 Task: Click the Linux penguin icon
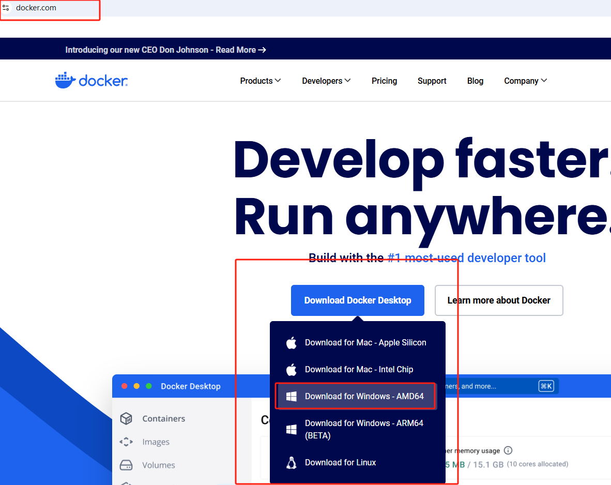pos(292,463)
